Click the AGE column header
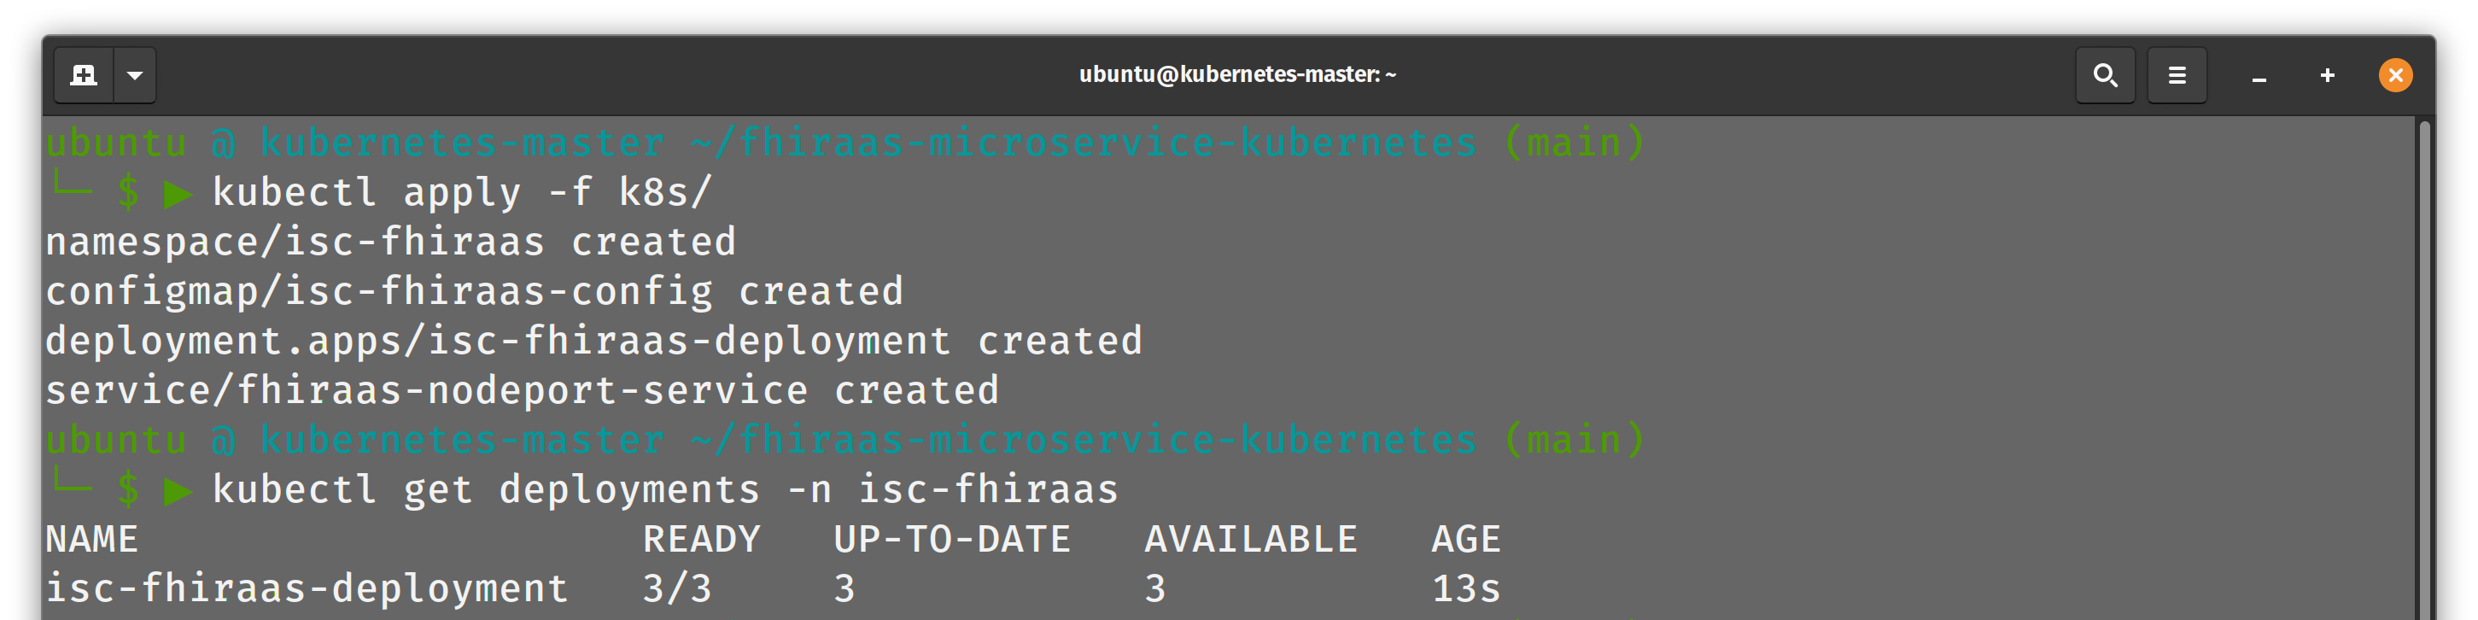2478x620 pixels. coord(1466,539)
